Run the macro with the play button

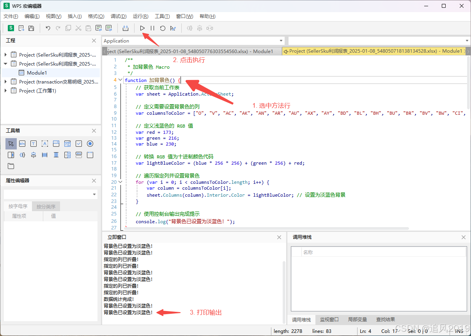pyautogui.click(x=142, y=28)
